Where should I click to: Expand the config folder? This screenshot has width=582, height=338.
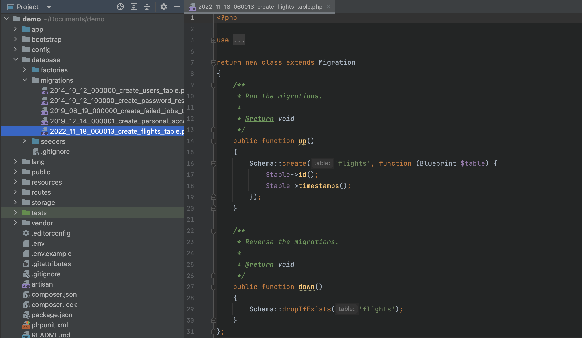click(15, 49)
